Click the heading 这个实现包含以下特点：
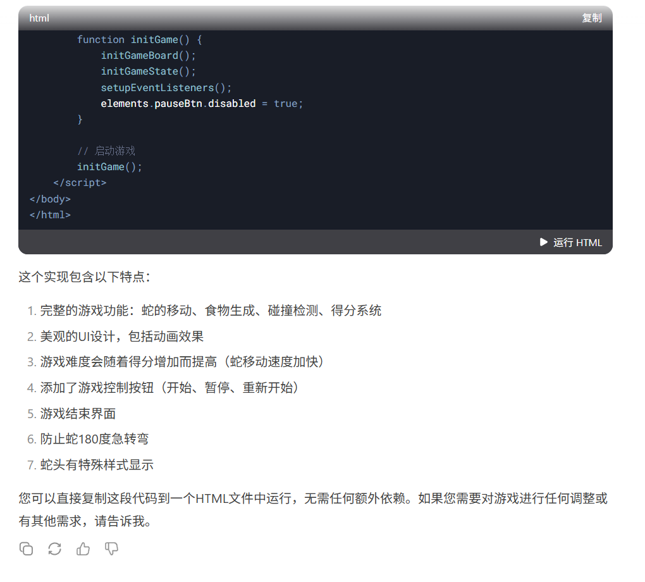Image resolution: width=645 pixels, height=582 pixels. [85, 277]
